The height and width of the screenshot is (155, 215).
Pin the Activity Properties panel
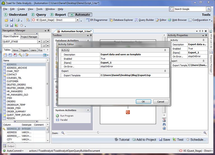click(206, 35)
